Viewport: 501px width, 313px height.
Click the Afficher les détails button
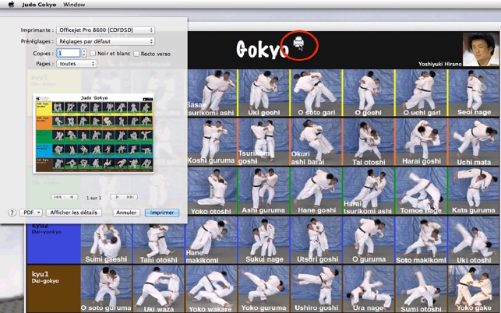coord(74,212)
